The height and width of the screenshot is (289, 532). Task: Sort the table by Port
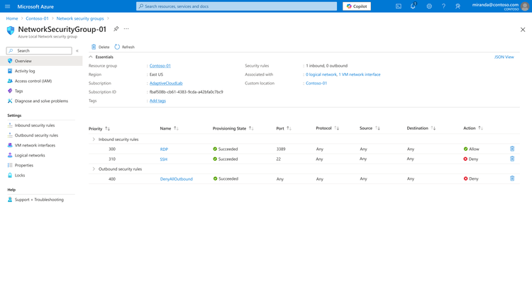pyautogui.click(x=284, y=128)
